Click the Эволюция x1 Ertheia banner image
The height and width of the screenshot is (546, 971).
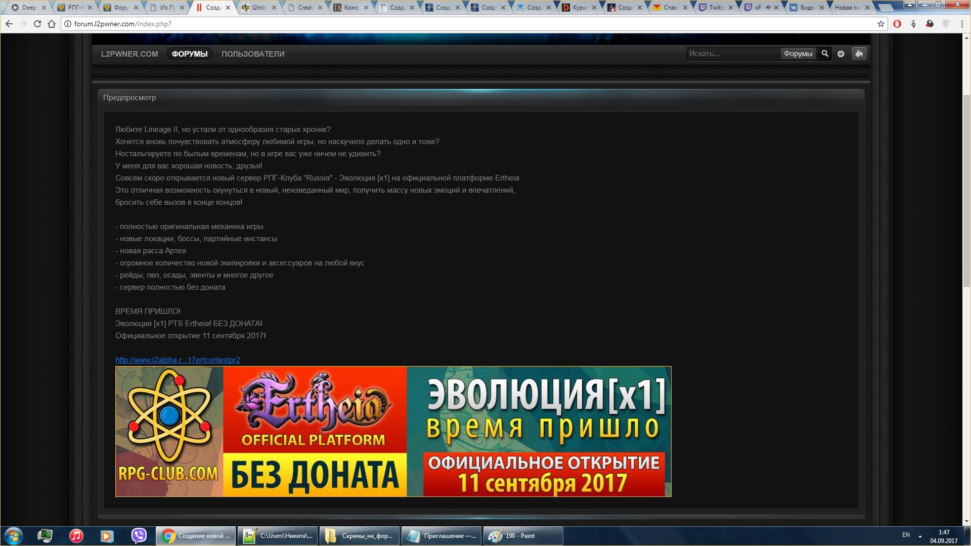coord(393,431)
